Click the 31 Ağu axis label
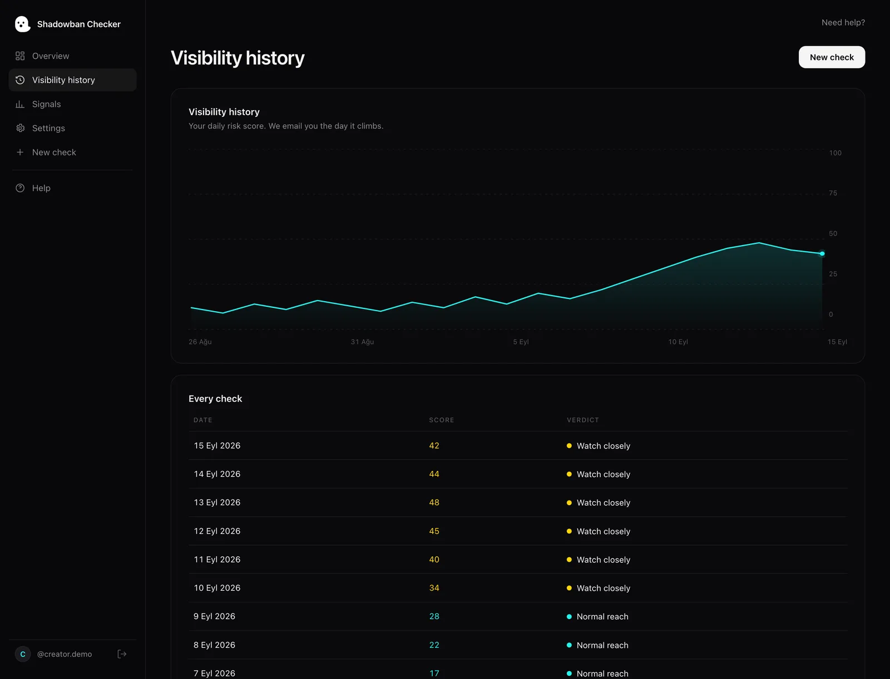 (362, 342)
